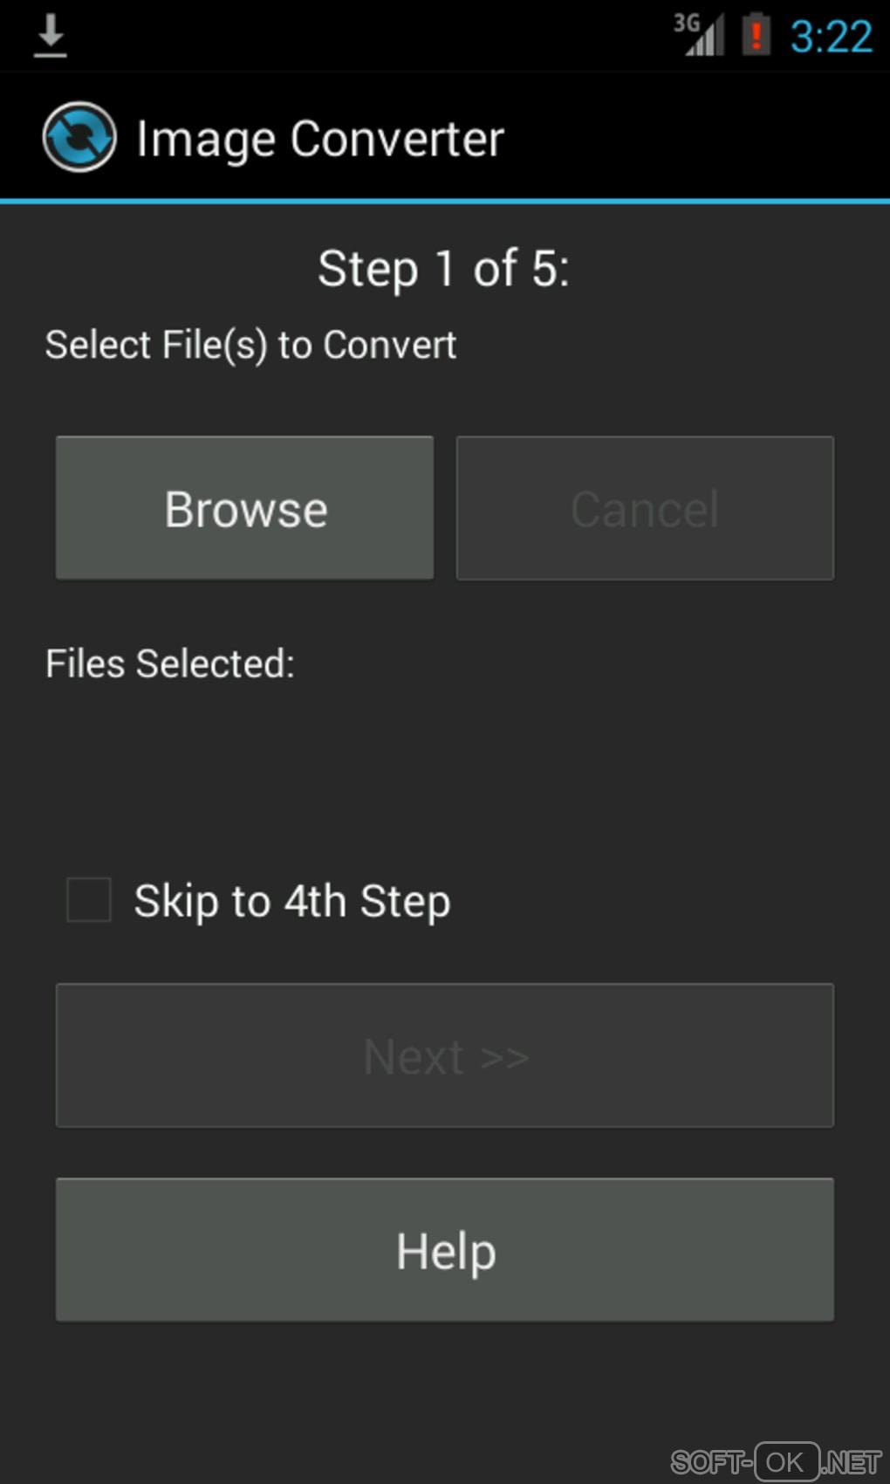This screenshot has height=1484, width=890.
Task: Click the SOFT-OK.NET watermark
Action: 775,1461
